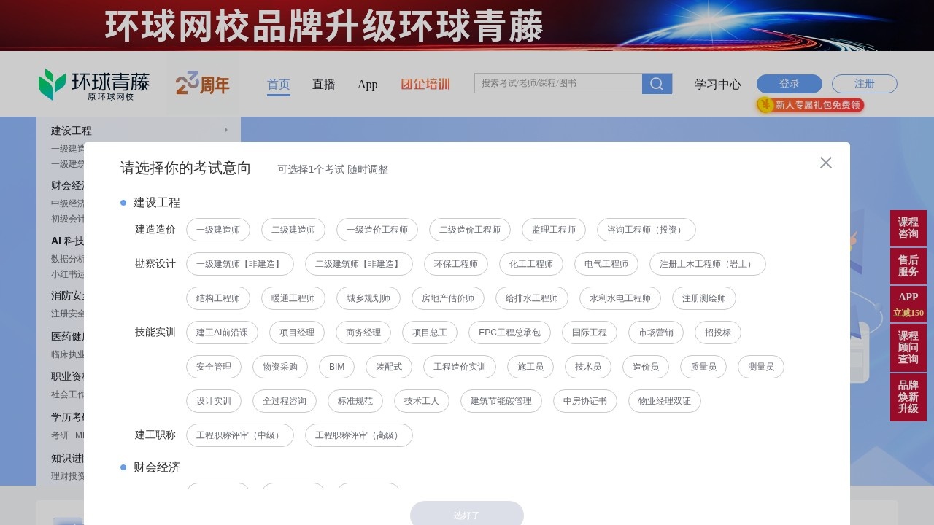Image resolution: width=934 pixels, height=525 pixels.
Task: Select 咨询工程师（投资） option
Action: coord(647,230)
